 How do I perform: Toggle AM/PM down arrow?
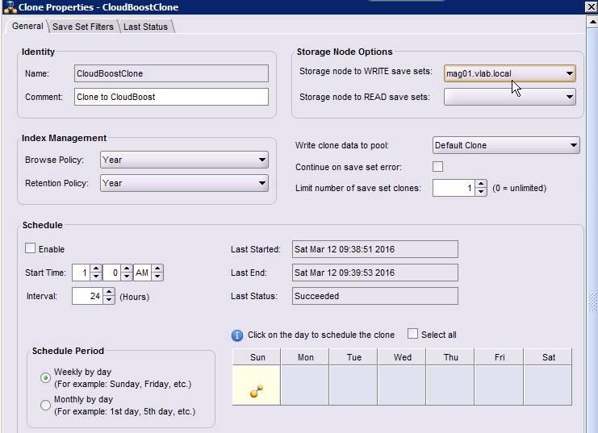click(x=157, y=277)
